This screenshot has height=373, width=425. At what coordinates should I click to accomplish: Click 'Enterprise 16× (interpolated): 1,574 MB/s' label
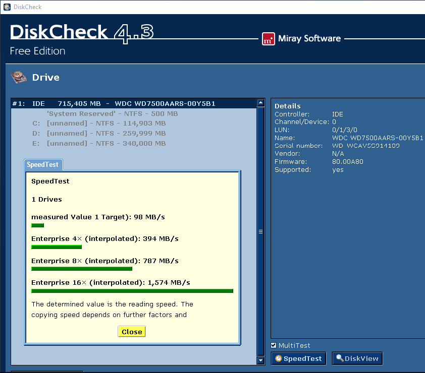point(111,283)
